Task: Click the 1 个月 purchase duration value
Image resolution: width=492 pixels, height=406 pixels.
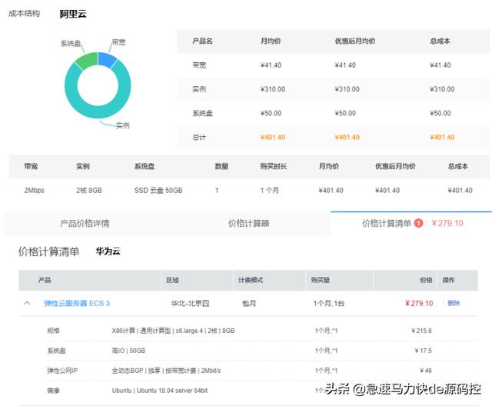Action: [x=269, y=191]
